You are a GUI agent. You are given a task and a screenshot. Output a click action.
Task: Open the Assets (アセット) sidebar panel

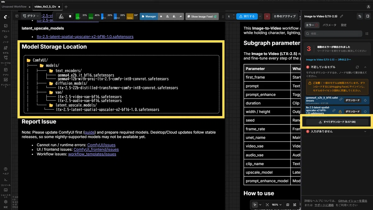click(x=6, y=28)
